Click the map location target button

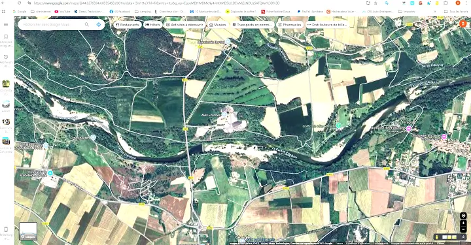click(x=463, y=216)
